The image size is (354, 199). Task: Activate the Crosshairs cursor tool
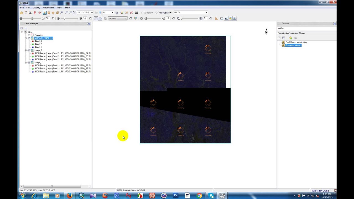tap(40, 13)
